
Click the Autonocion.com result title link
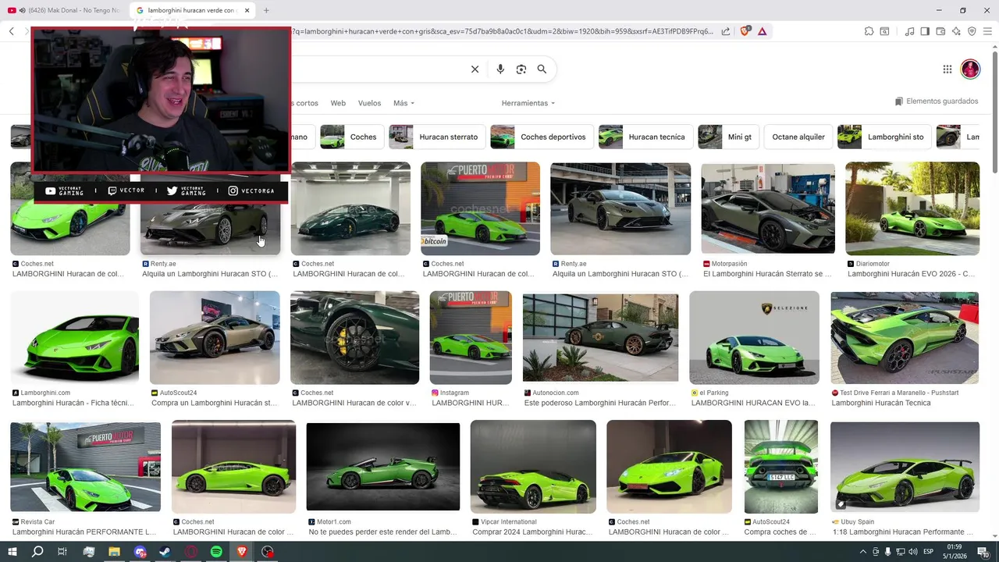(599, 403)
